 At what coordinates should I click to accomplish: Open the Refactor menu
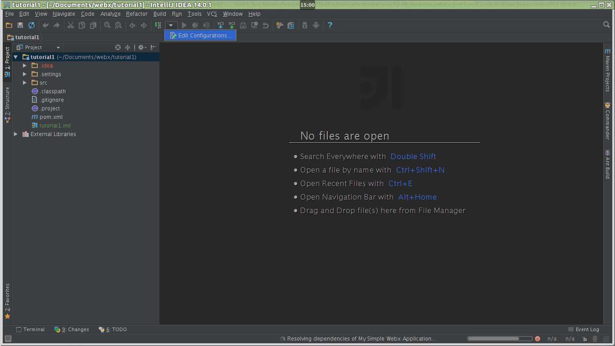tap(136, 14)
